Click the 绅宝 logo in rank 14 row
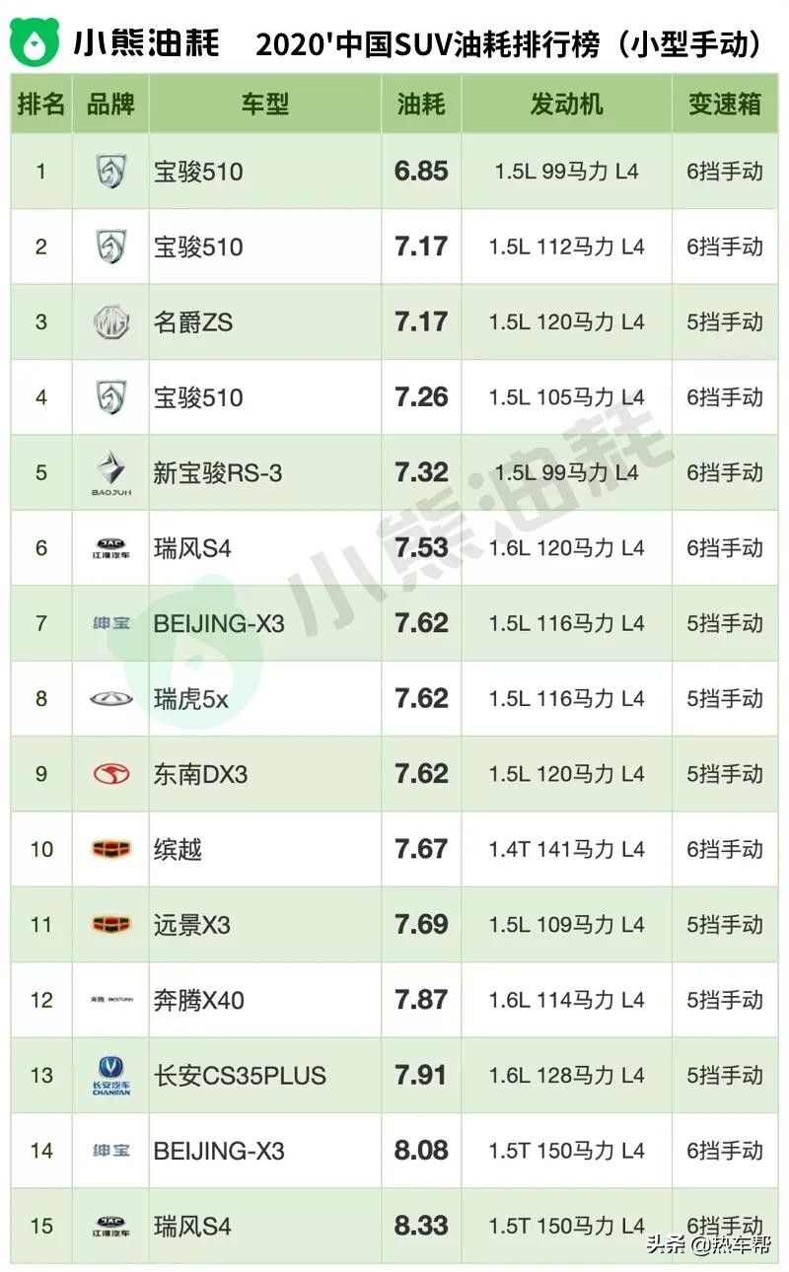The height and width of the screenshot is (1272, 789). pyautogui.click(x=110, y=1151)
